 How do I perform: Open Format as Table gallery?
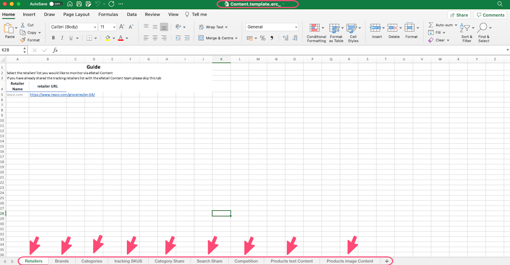335,28
